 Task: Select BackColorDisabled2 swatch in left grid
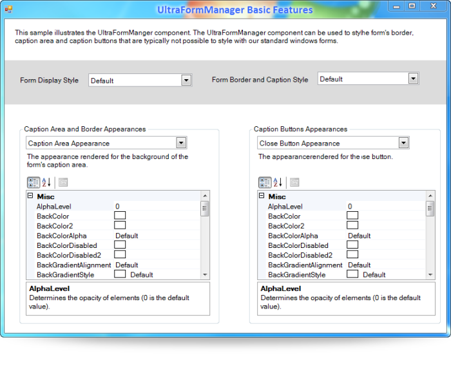pos(120,254)
